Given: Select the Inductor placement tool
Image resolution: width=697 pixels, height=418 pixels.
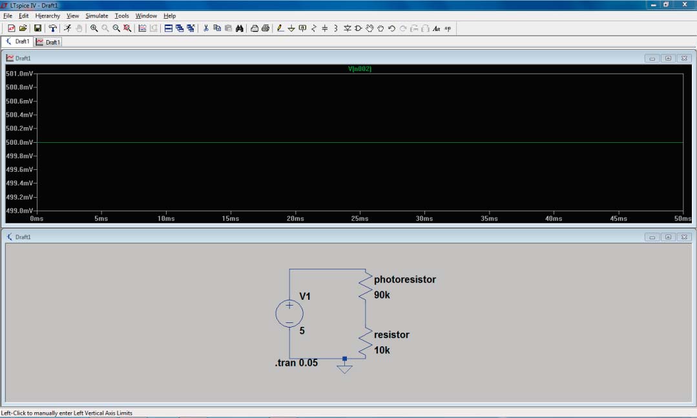Looking at the screenshot, I should coord(336,28).
